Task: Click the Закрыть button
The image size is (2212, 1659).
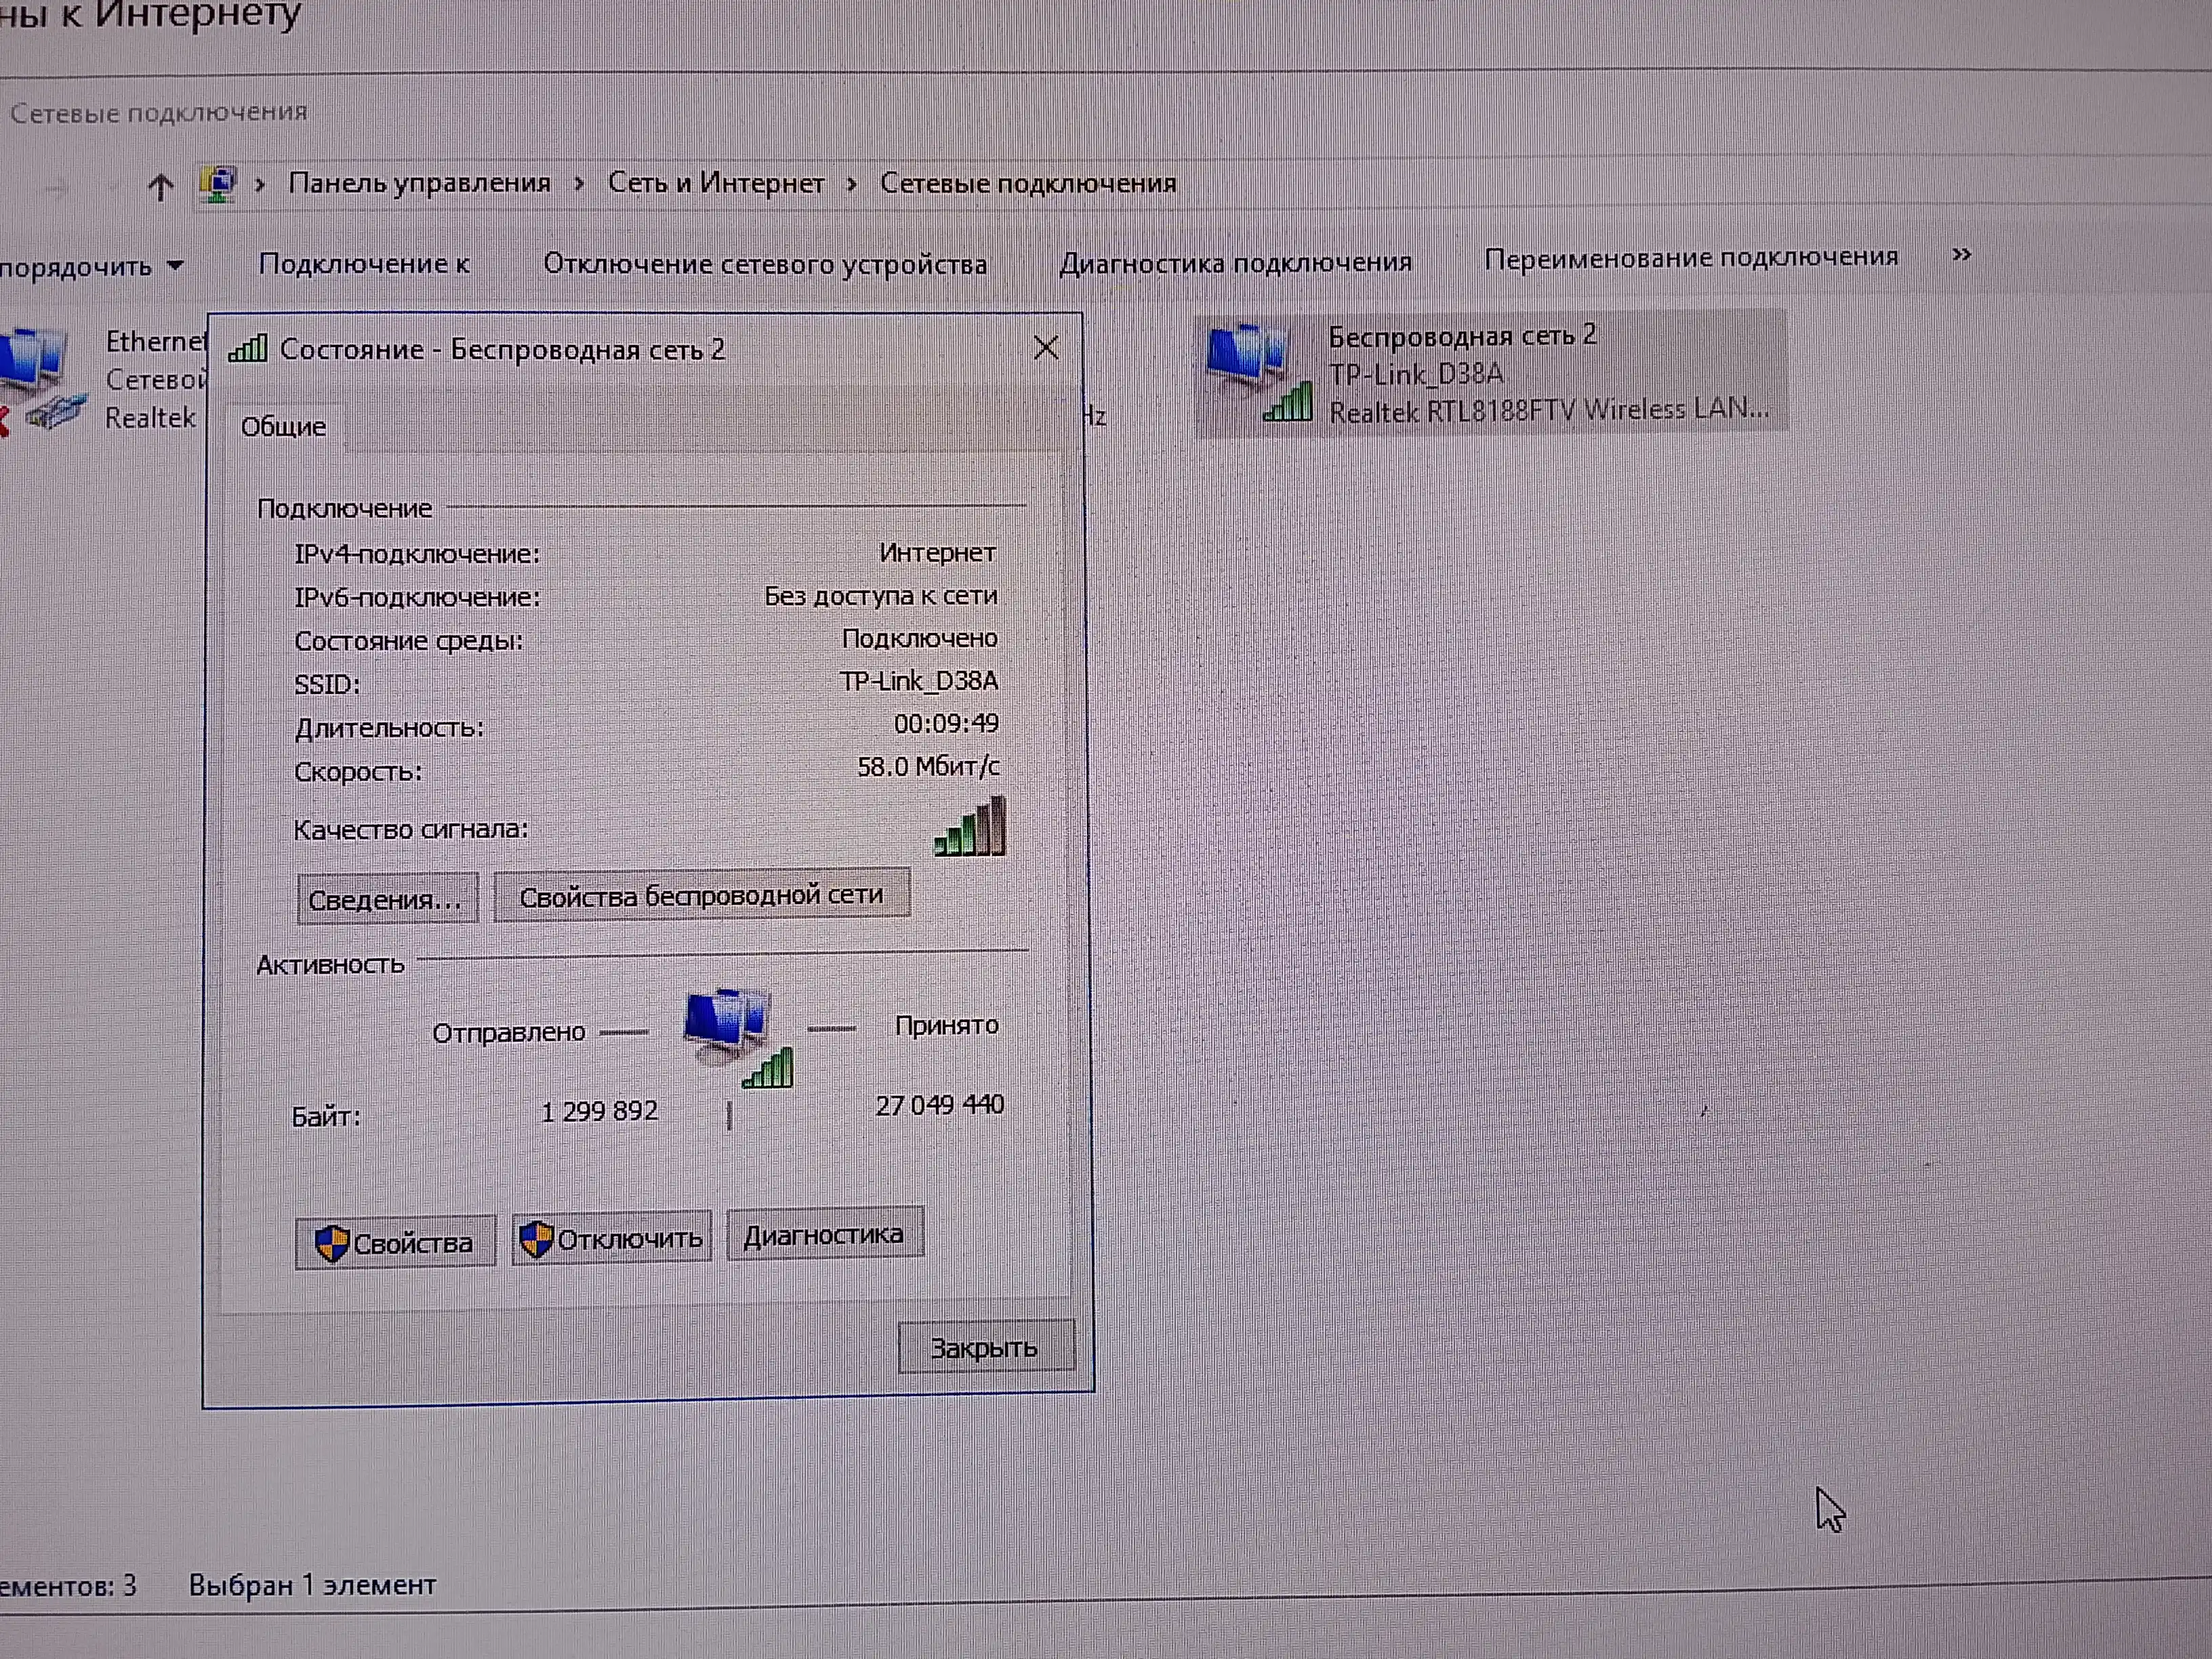Action: (985, 1348)
